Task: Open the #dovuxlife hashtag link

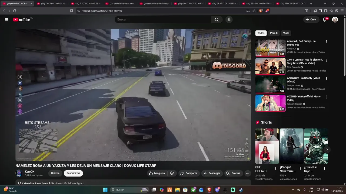Action: [x=61, y=183]
